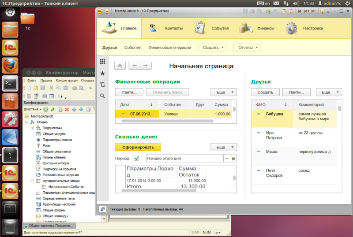The image size is (353, 237).
Task: Click Создать button in Друзья panel
Action: point(265,92)
